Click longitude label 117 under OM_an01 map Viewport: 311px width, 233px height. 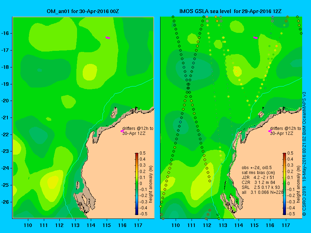click(138, 225)
